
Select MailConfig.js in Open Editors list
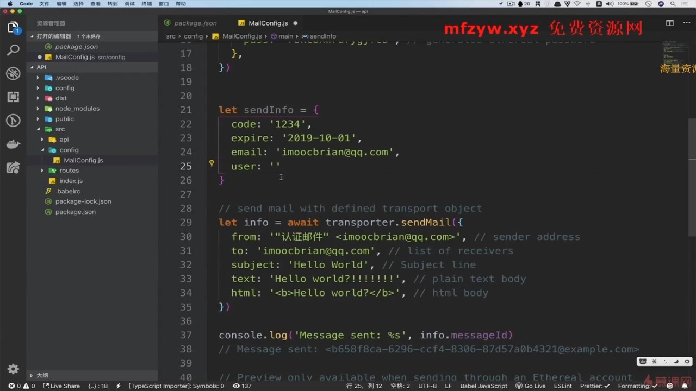[x=92, y=57]
